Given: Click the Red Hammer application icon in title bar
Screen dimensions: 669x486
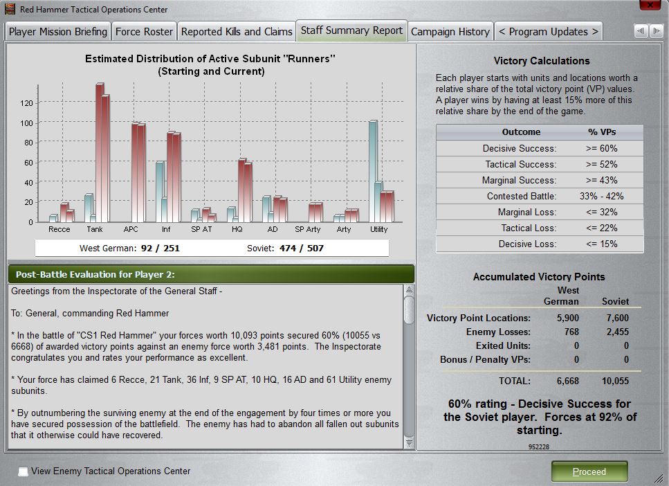Looking at the screenshot, I should point(10,8).
